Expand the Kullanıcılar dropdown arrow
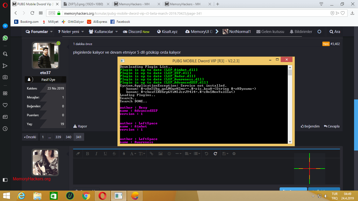358x201 pixels. (117, 32)
